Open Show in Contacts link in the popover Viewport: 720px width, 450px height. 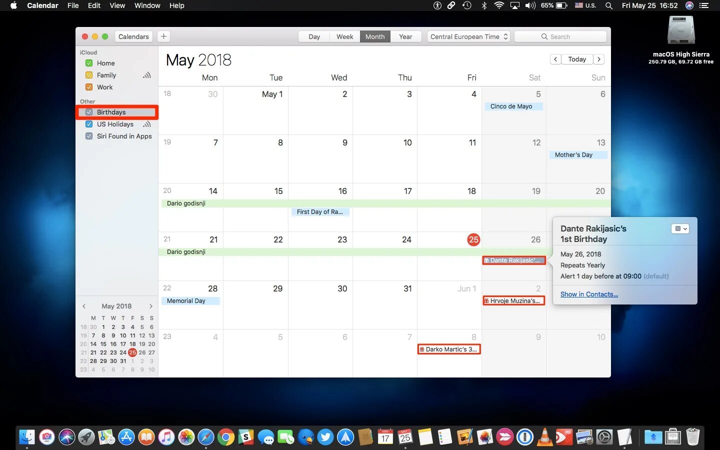coord(589,294)
